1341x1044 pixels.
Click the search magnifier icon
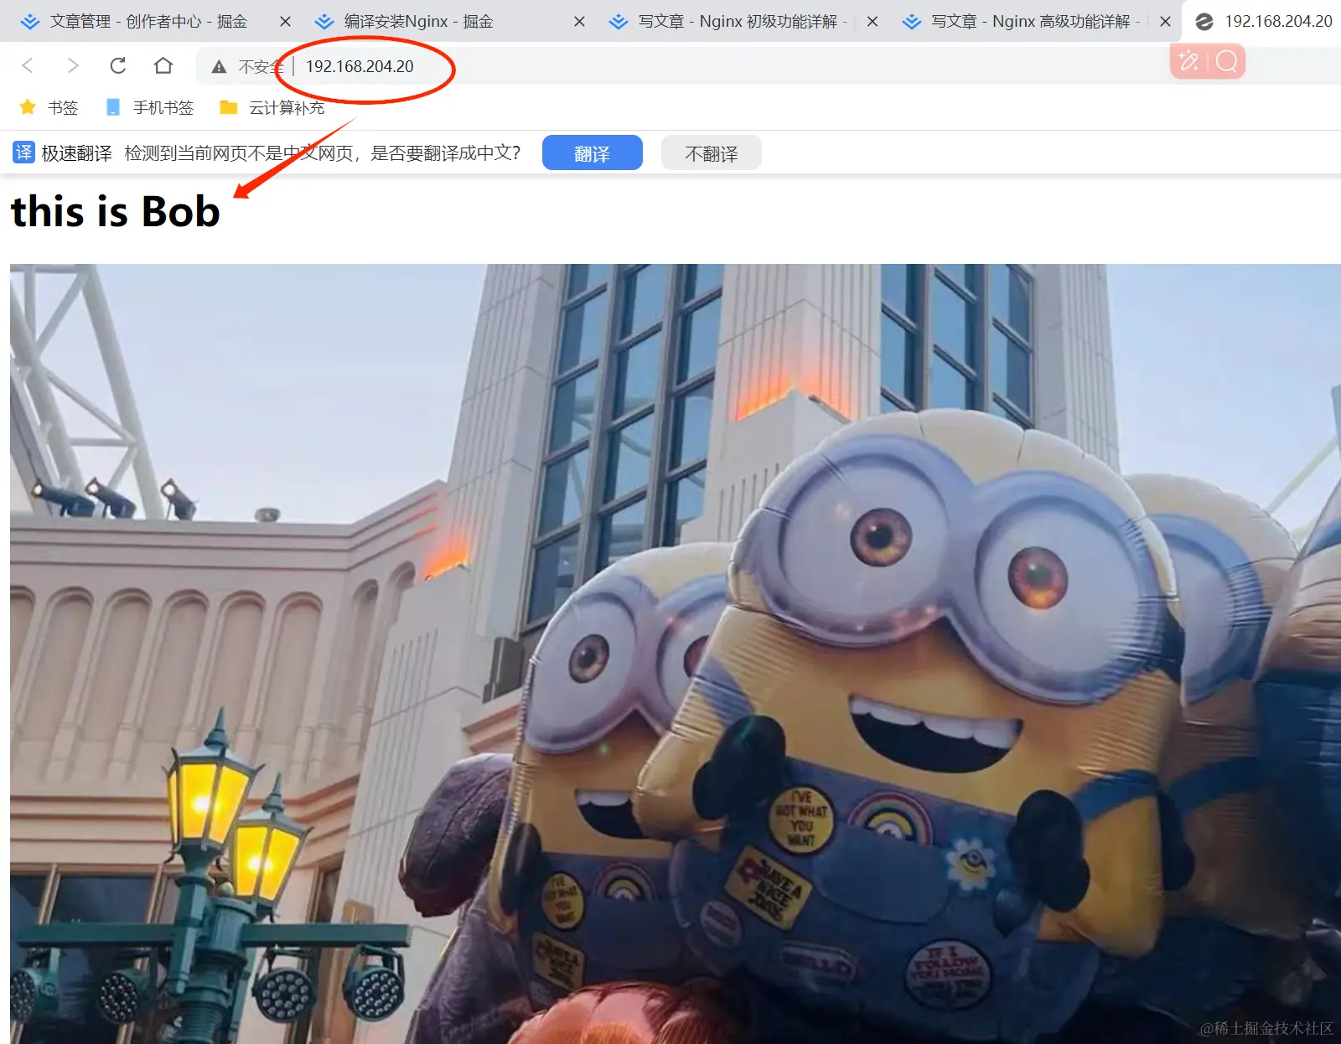[1226, 61]
